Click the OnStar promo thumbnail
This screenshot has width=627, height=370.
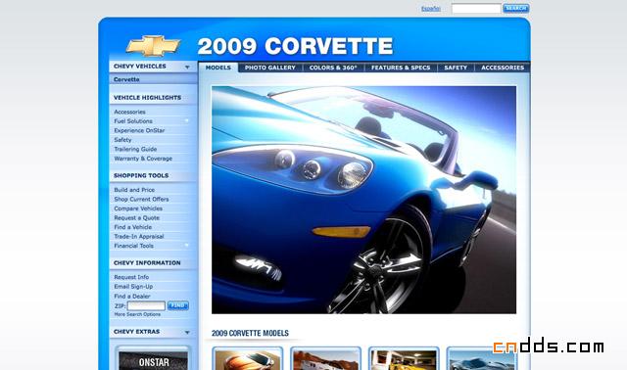pyautogui.click(x=153, y=359)
